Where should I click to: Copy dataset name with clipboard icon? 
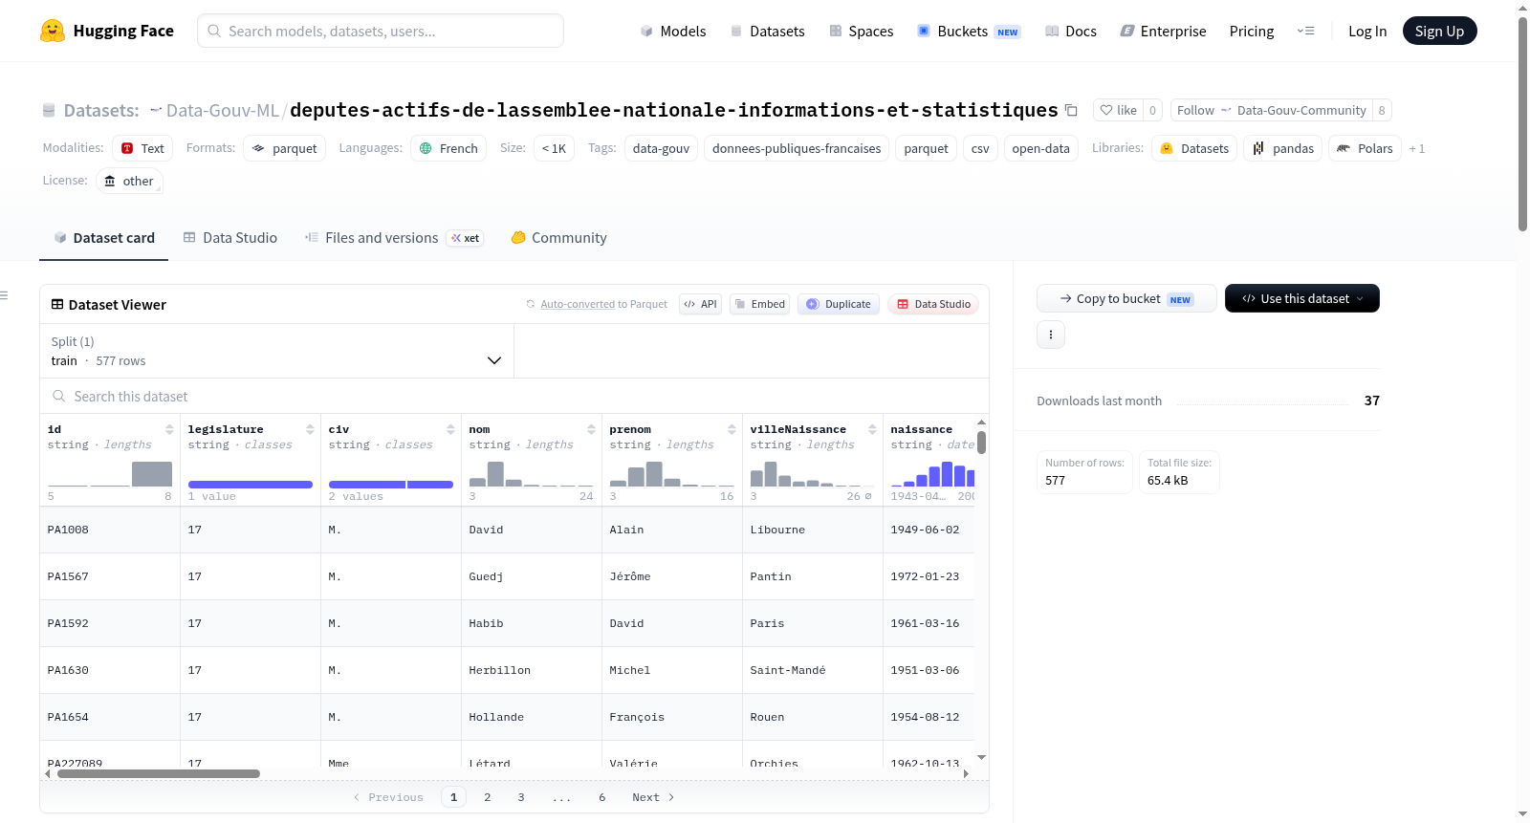coord(1071,111)
